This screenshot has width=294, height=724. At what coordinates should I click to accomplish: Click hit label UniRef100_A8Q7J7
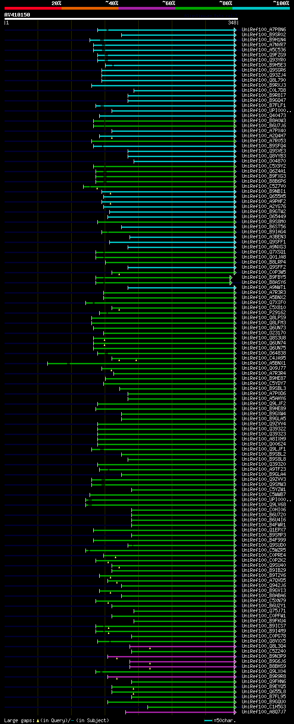pos(264,712)
